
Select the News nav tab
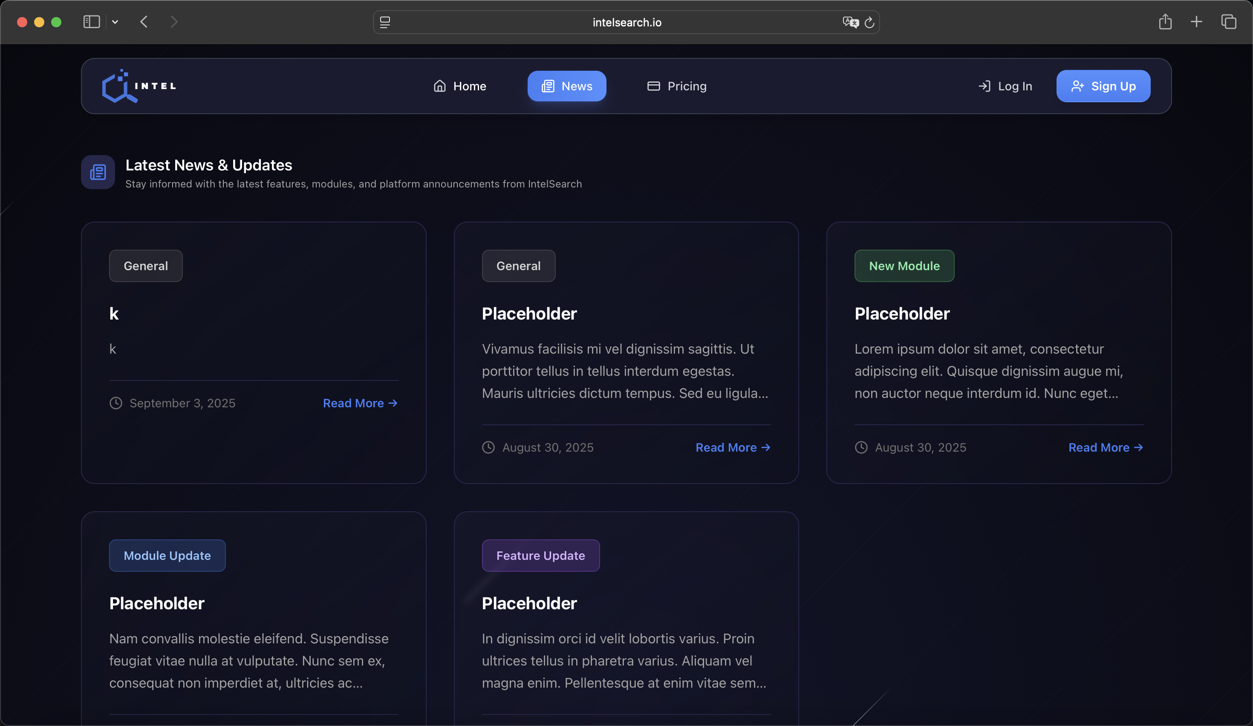[x=567, y=86]
